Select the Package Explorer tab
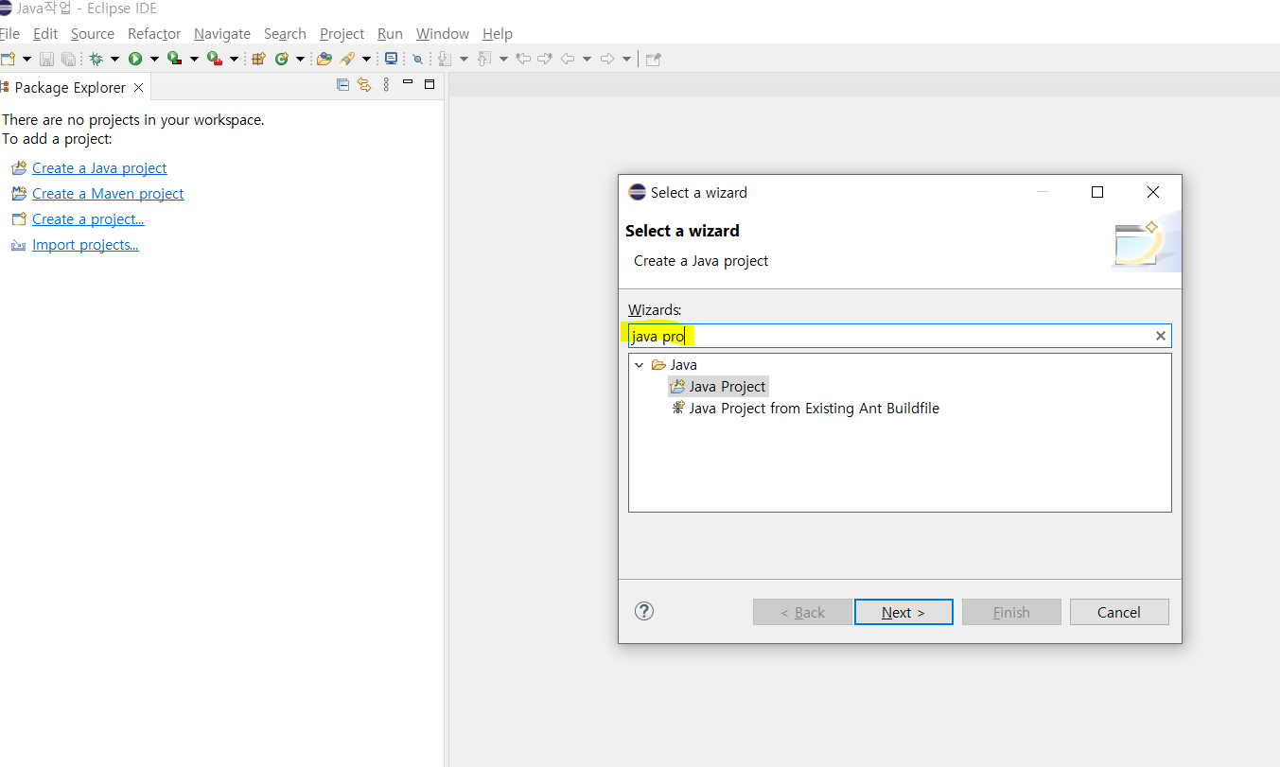Image resolution: width=1280 pixels, height=767 pixels. (x=70, y=87)
